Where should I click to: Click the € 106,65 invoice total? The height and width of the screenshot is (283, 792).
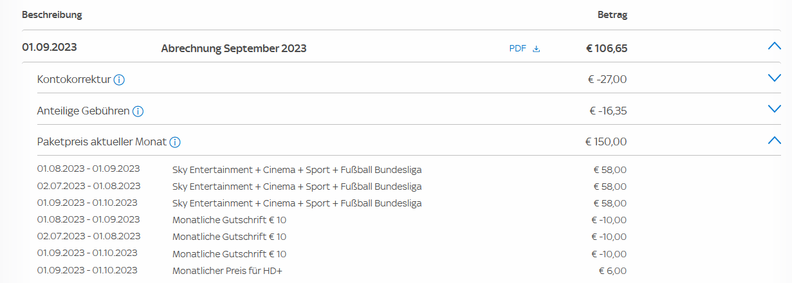[x=607, y=48]
